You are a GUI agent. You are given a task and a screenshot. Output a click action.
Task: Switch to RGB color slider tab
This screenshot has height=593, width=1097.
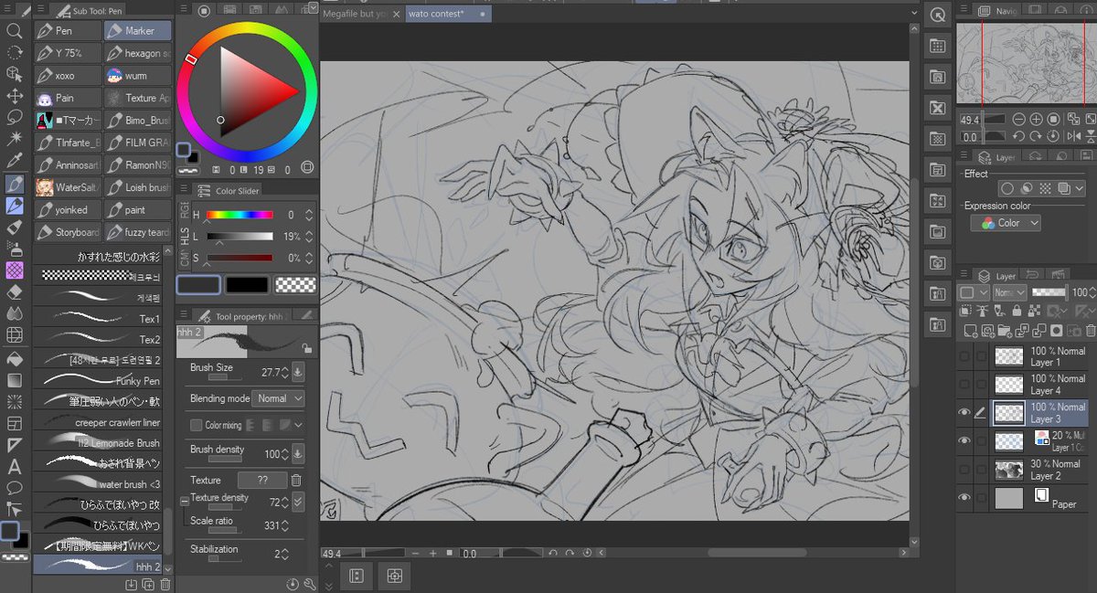click(184, 211)
